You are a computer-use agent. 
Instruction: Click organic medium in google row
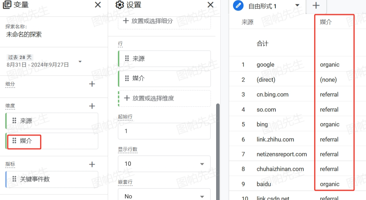click(x=330, y=65)
